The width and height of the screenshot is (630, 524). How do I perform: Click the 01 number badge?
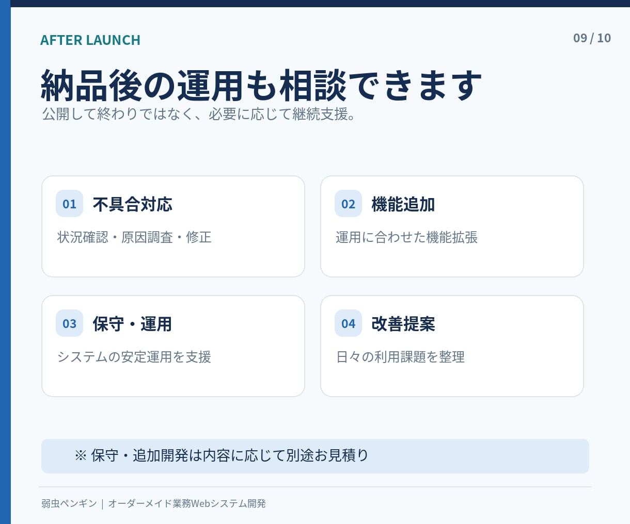click(x=69, y=204)
